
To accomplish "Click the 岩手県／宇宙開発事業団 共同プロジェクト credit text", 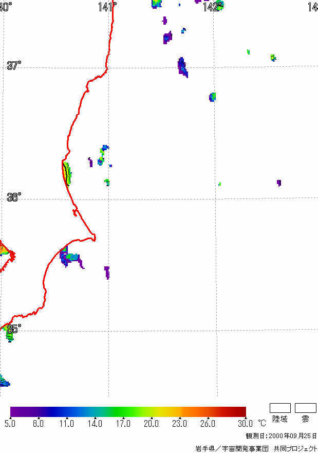I will click(x=256, y=448).
